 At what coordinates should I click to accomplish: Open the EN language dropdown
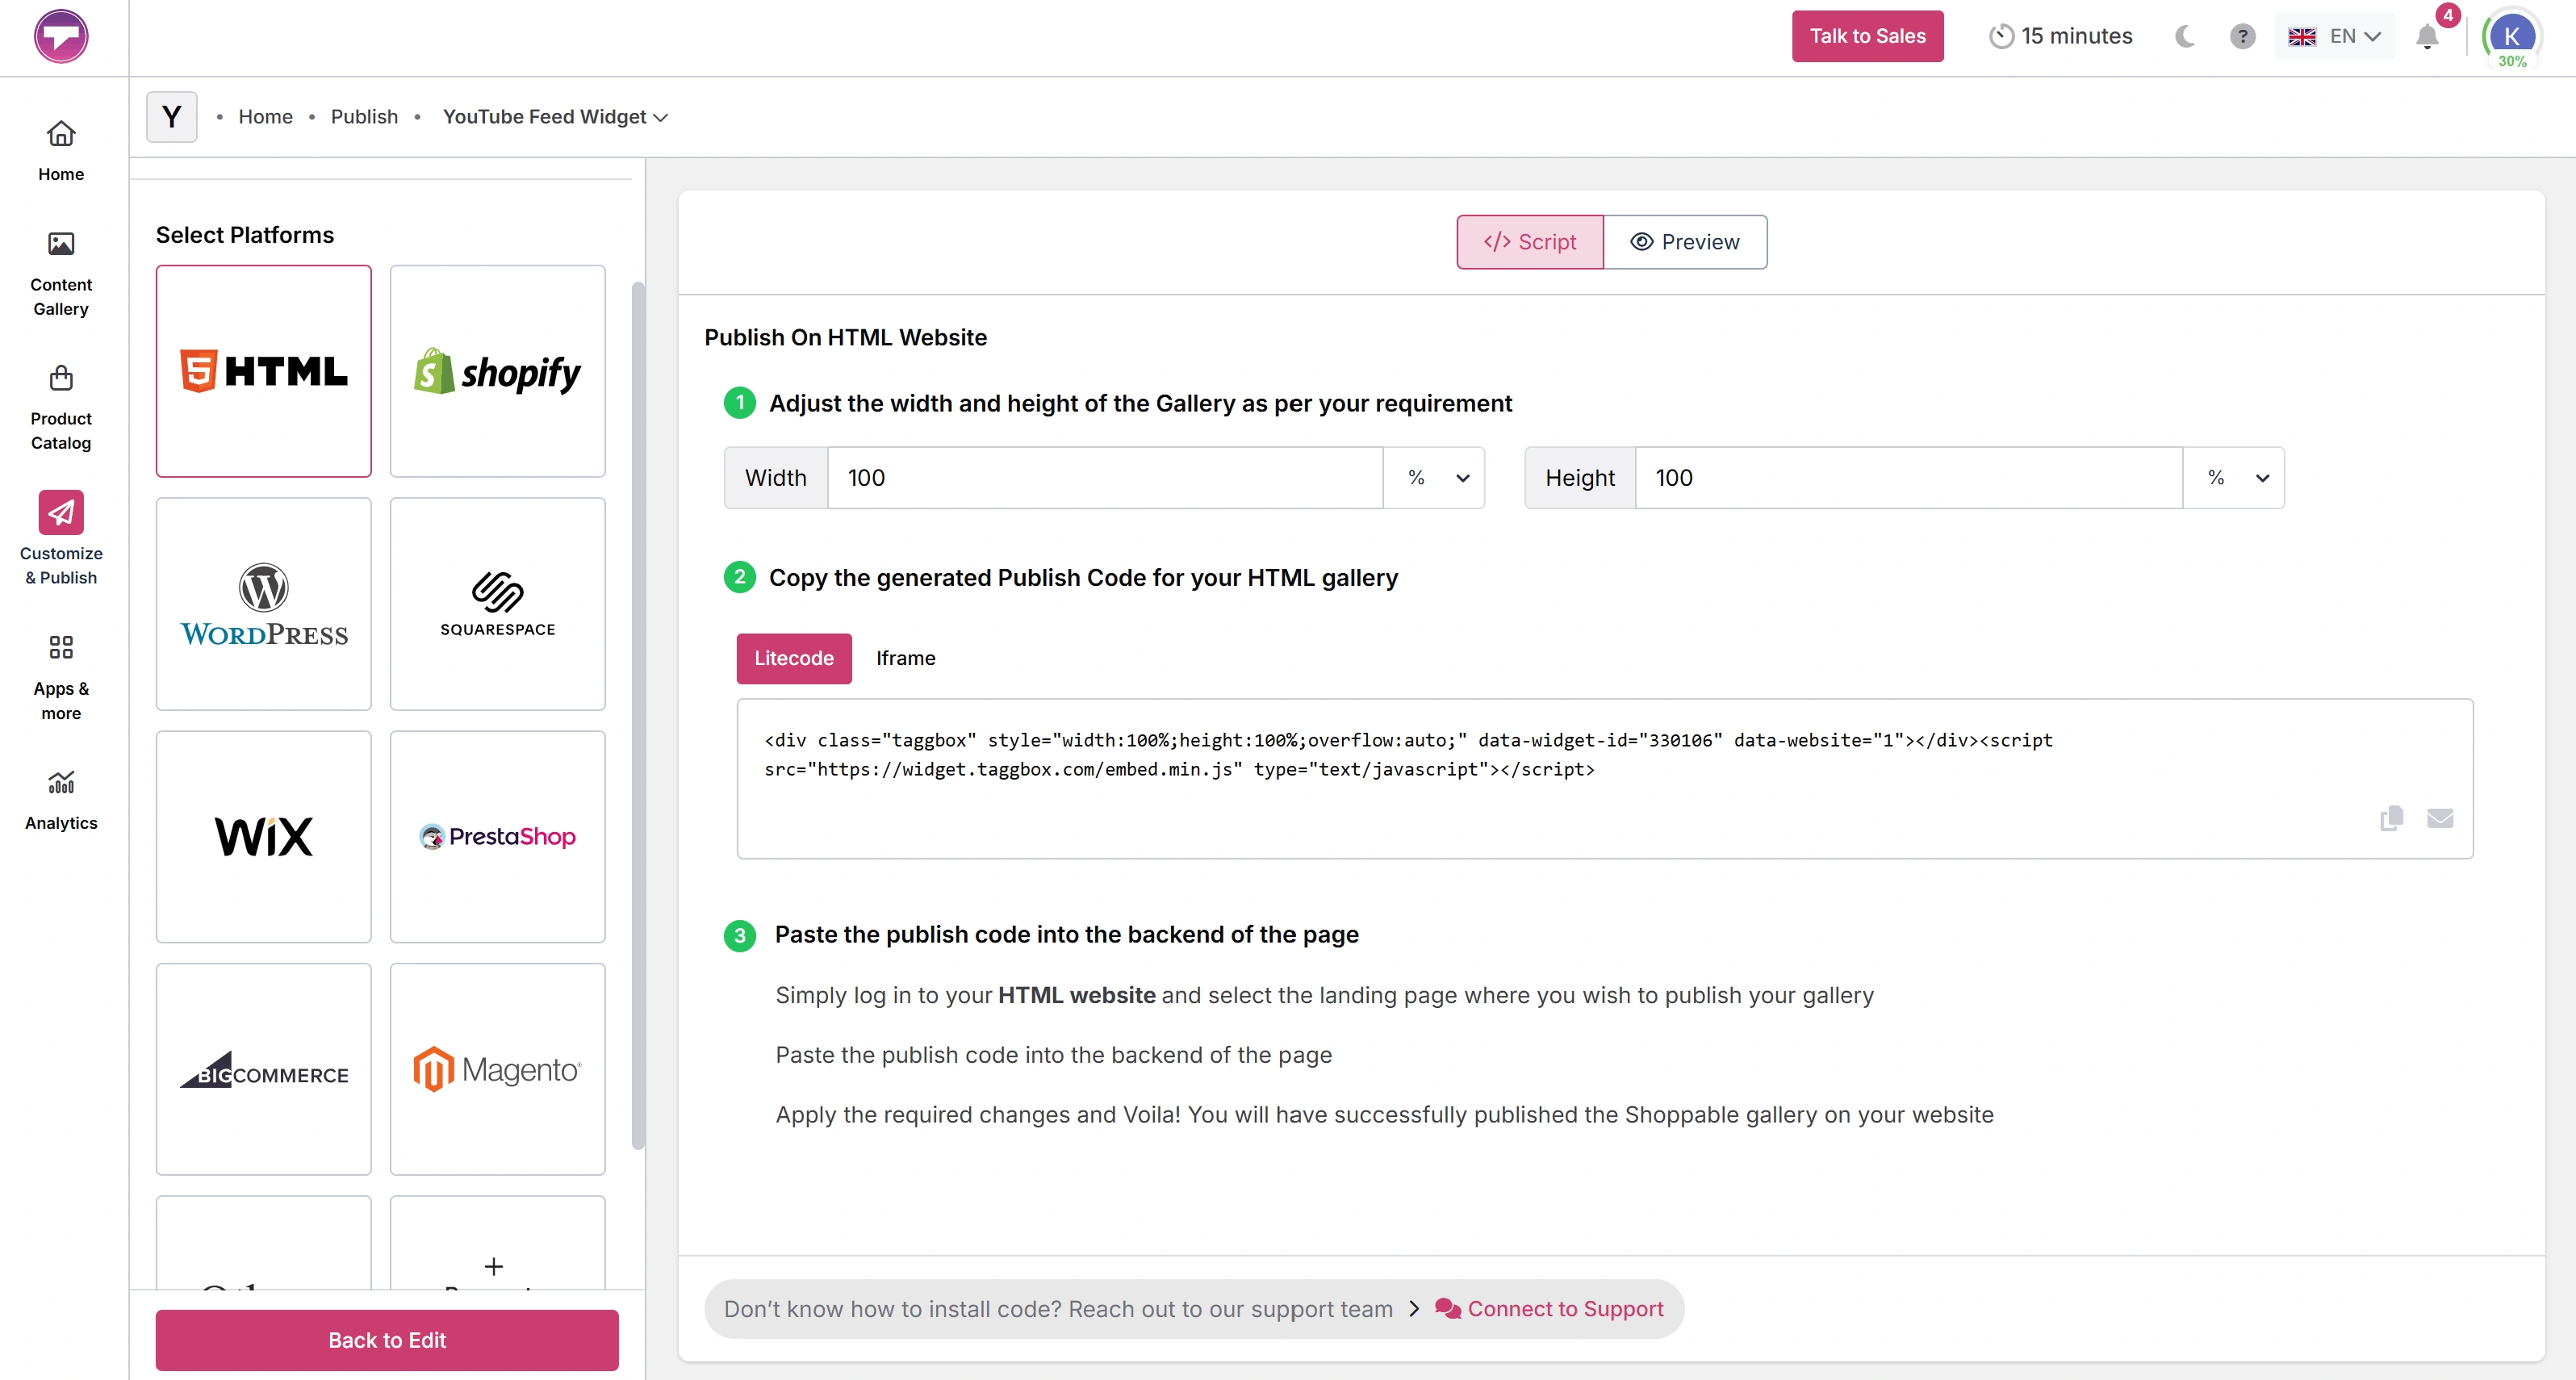coord(2335,36)
